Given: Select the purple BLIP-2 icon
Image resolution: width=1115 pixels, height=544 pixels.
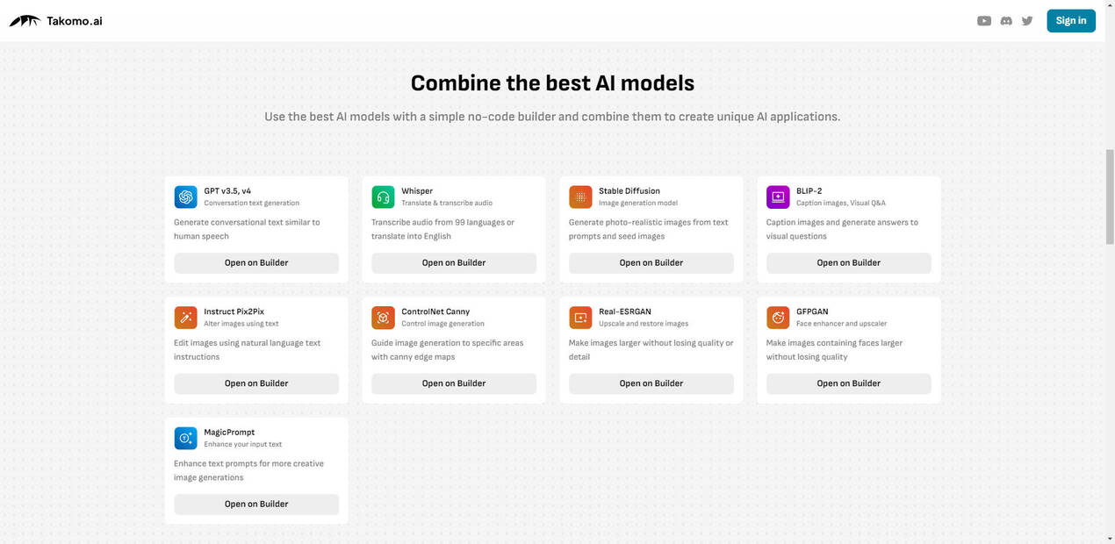Looking at the screenshot, I should [x=778, y=197].
